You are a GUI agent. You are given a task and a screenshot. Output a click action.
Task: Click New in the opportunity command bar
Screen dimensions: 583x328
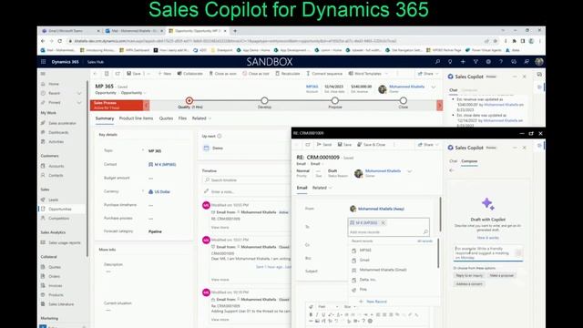[x=165, y=74]
